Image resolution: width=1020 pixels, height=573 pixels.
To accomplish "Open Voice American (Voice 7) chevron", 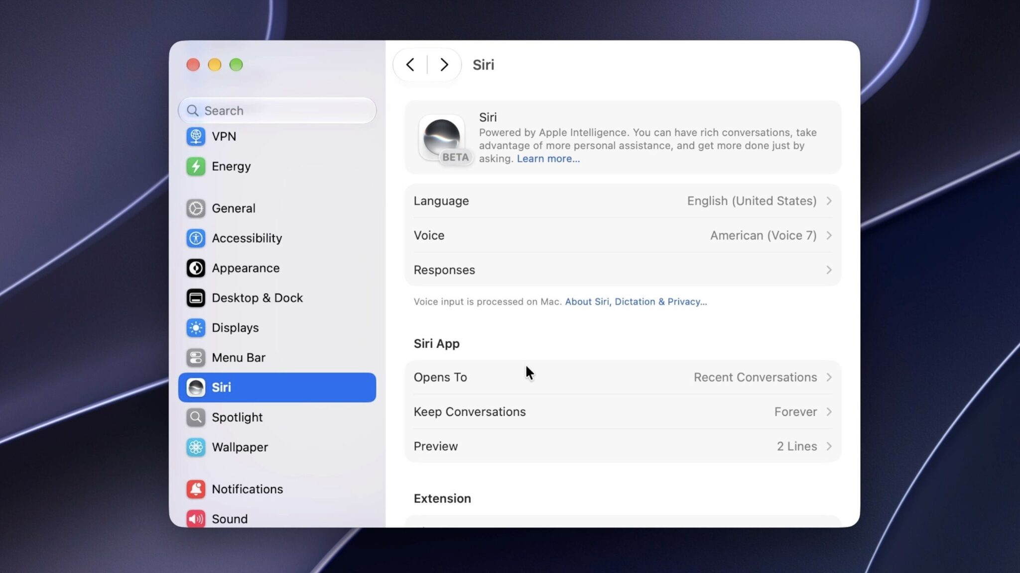I will point(829,235).
